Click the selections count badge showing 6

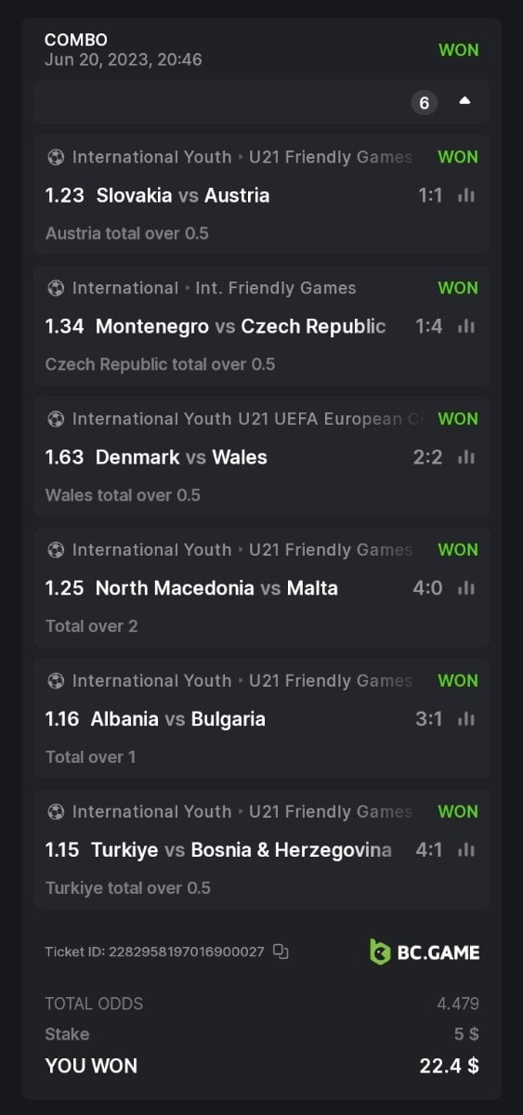click(x=425, y=102)
